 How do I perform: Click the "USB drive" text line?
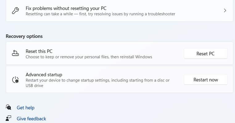click(34, 85)
